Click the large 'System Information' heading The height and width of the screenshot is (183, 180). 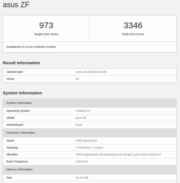[22, 93]
